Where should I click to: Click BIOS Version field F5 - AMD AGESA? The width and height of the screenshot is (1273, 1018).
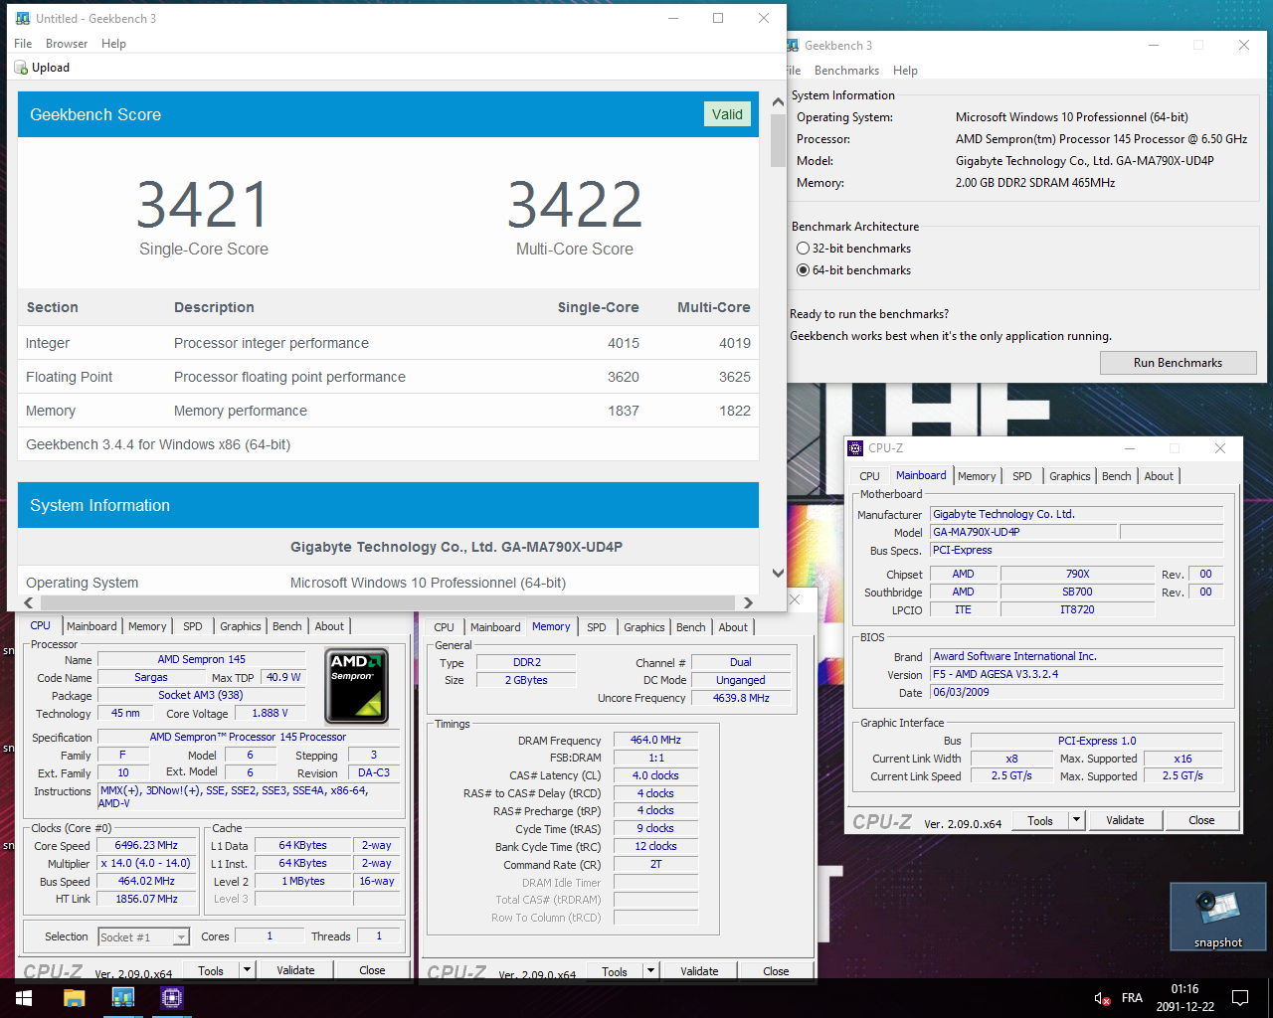(x=1076, y=674)
